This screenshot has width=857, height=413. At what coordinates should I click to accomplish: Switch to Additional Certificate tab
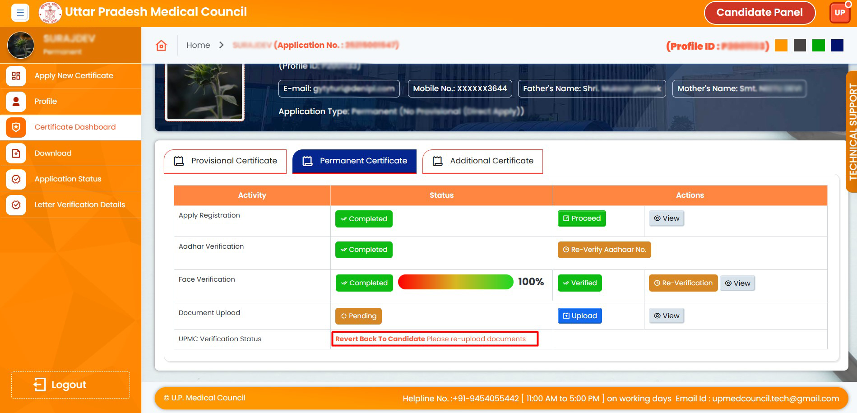[482, 161]
